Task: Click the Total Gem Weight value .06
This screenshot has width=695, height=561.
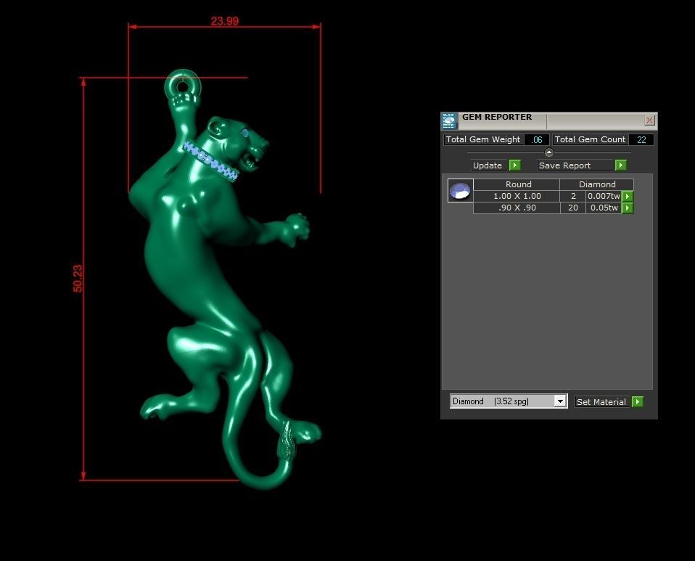Action: (537, 139)
